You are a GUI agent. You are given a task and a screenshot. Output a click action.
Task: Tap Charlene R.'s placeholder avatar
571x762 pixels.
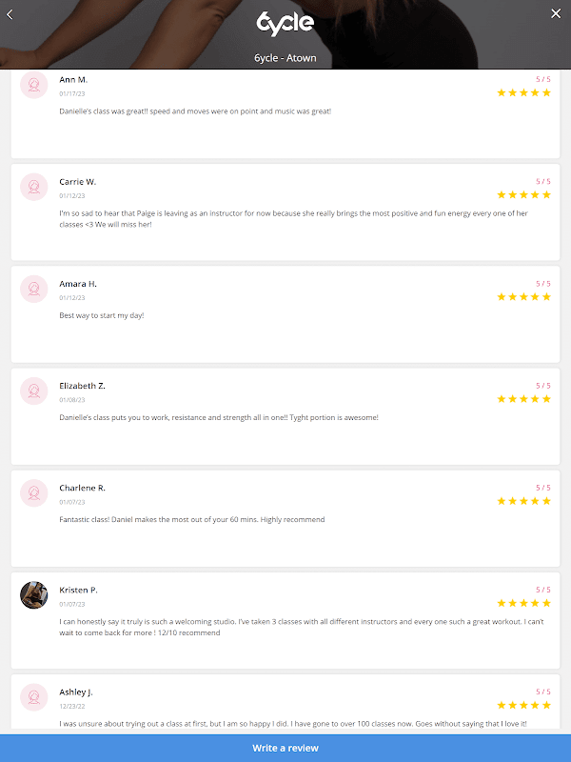click(34, 492)
